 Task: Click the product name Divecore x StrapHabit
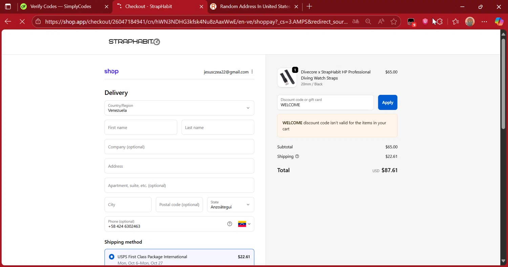pyautogui.click(x=336, y=75)
